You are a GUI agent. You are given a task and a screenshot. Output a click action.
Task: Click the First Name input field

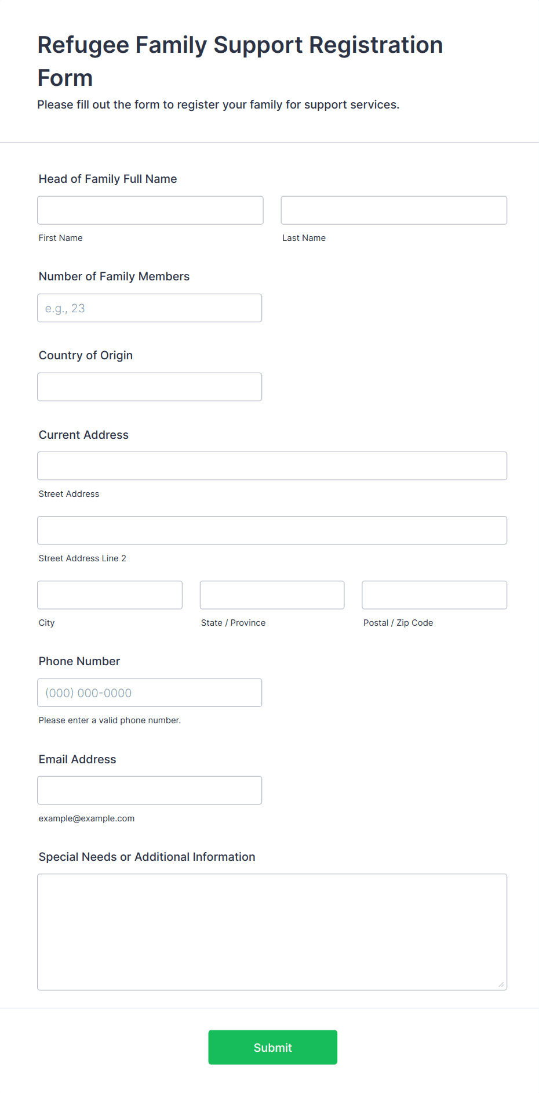coord(150,210)
